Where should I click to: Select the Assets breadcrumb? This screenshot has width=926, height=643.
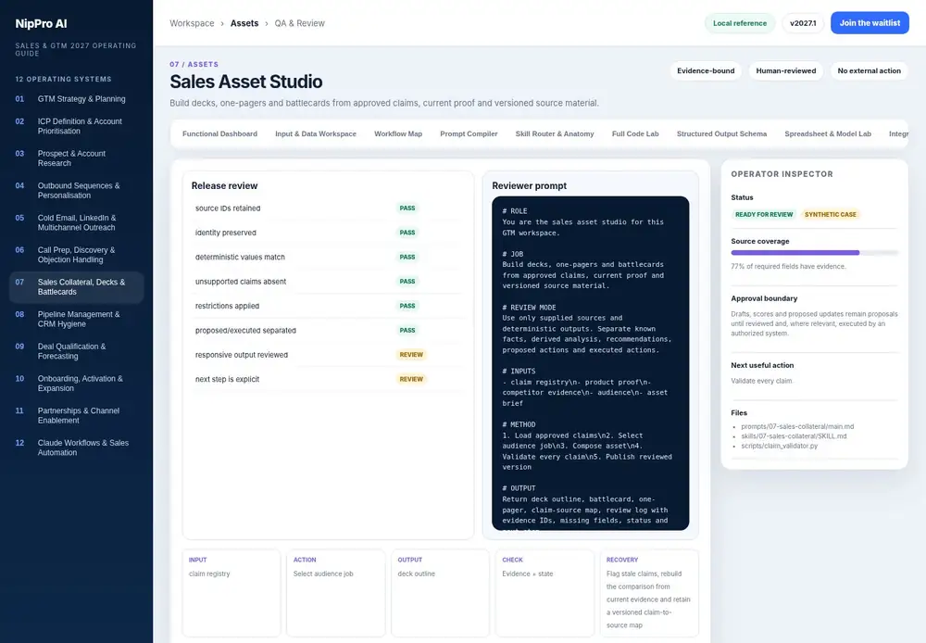tap(244, 23)
